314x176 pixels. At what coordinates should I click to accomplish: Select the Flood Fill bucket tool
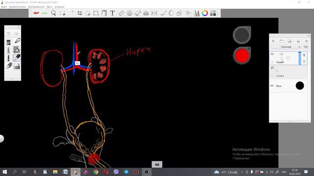coord(104,13)
